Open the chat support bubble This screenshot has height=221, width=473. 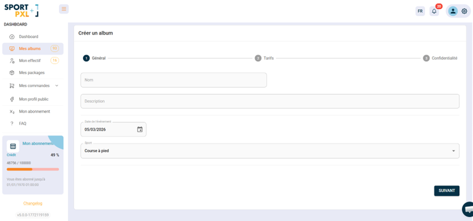[468, 209]
